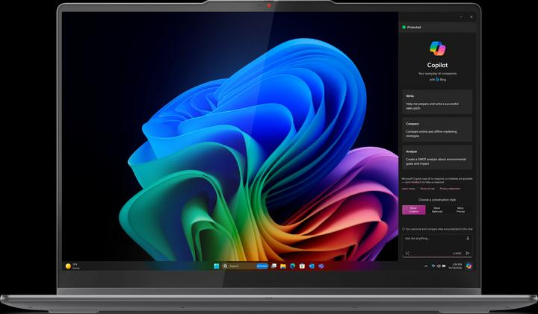This screenshot has width=538, height=314.
Task: Send the Copilot message arrow
Action: pyautogui.click(x=468, y=254)
